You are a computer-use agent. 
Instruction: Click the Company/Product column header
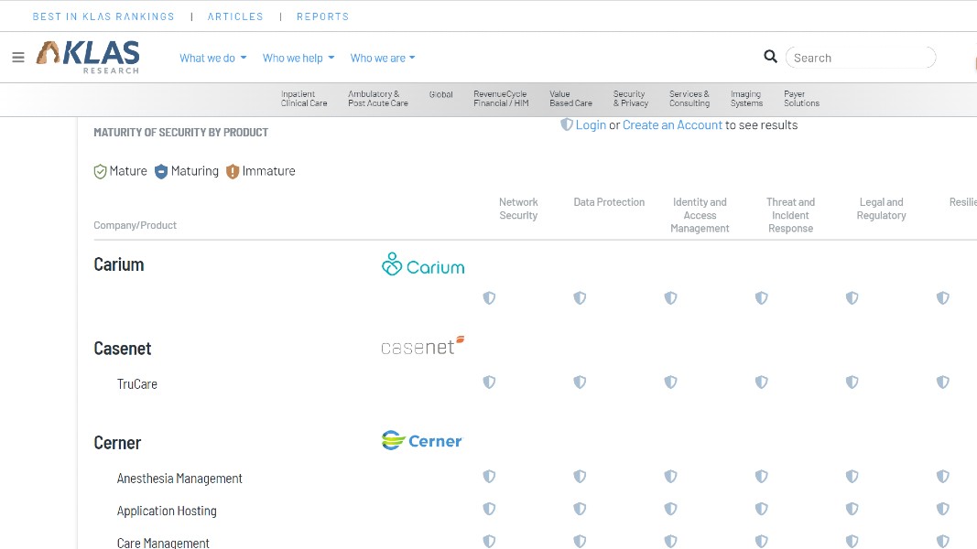point(136,225)
